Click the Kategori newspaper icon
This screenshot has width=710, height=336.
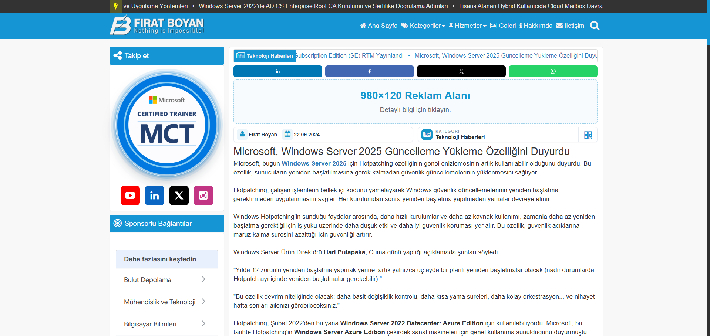[x=427, y=135]
